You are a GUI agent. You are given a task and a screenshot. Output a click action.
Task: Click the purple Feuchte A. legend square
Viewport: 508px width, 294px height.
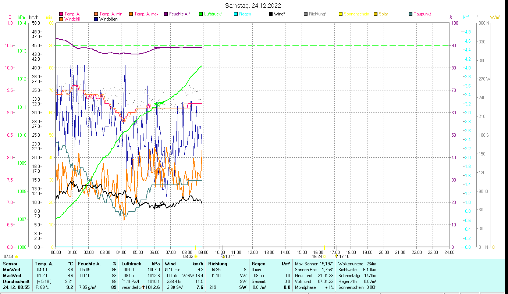click(166, 14)
